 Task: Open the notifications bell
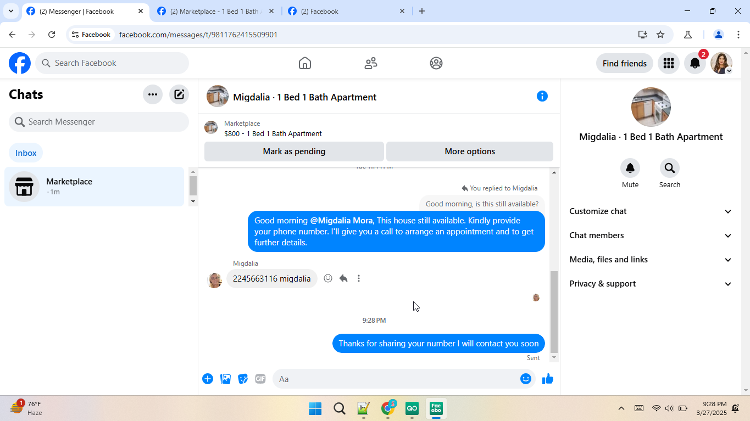click(695, 63)
